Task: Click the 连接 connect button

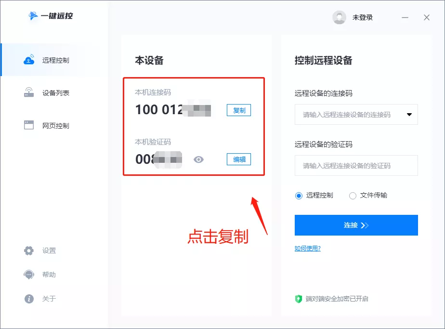Action: [356, 225]
